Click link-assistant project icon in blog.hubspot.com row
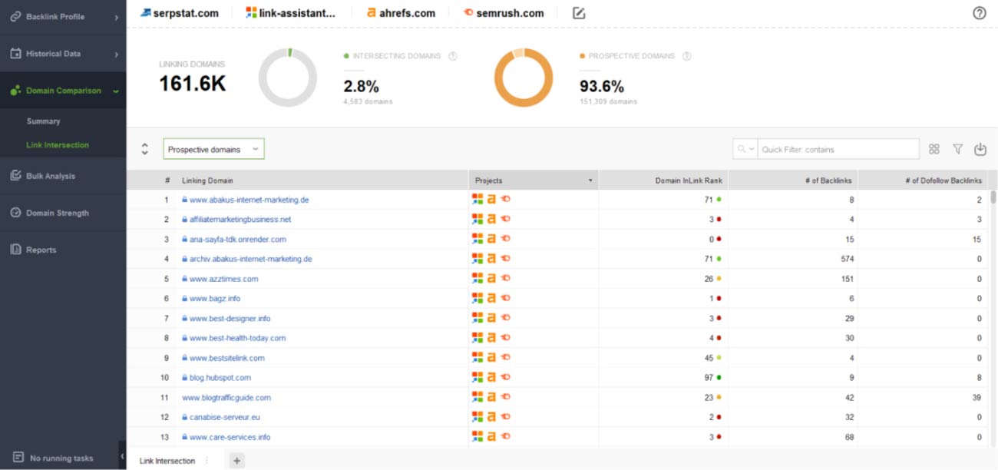The width and height of the screenshot is (998, 470). coord(478,378)
